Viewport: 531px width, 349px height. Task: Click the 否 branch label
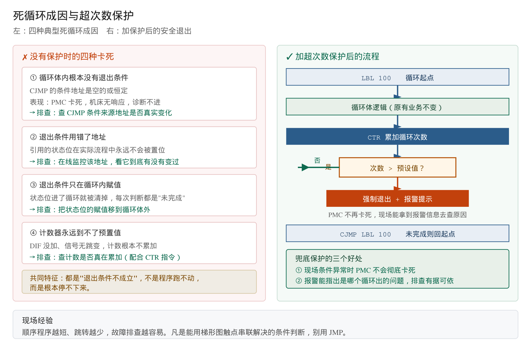(x=317, y=160)
